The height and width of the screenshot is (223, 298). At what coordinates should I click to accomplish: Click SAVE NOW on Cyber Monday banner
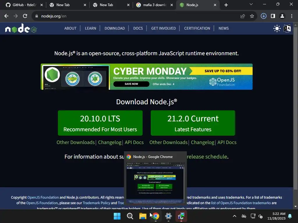point(131,84)
